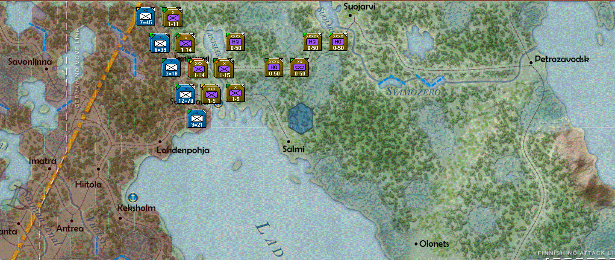This screenshot has width=615, height=260.
Task: Select the blue infantry unit 3=18
Action: 171,67
